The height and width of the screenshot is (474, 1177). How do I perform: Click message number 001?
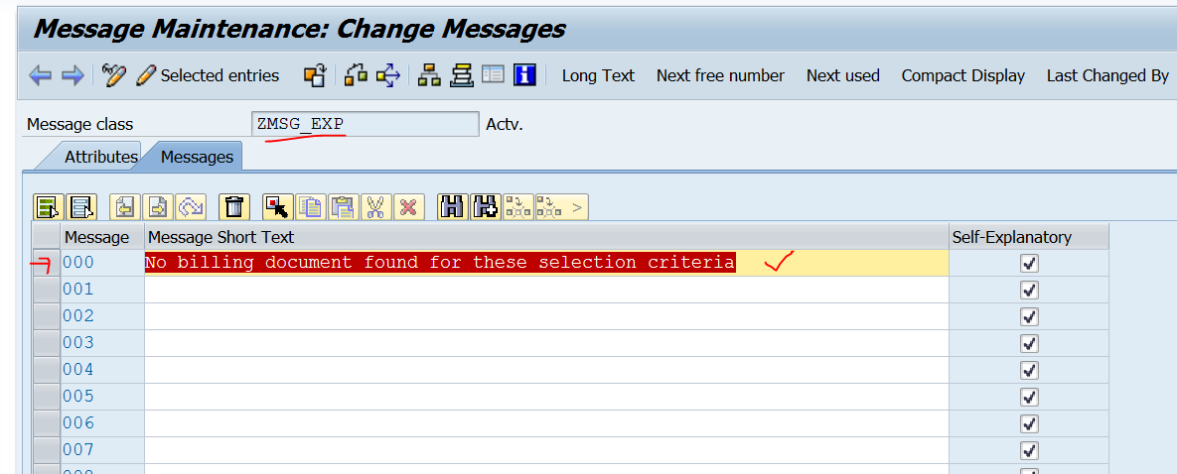[78, 290]
